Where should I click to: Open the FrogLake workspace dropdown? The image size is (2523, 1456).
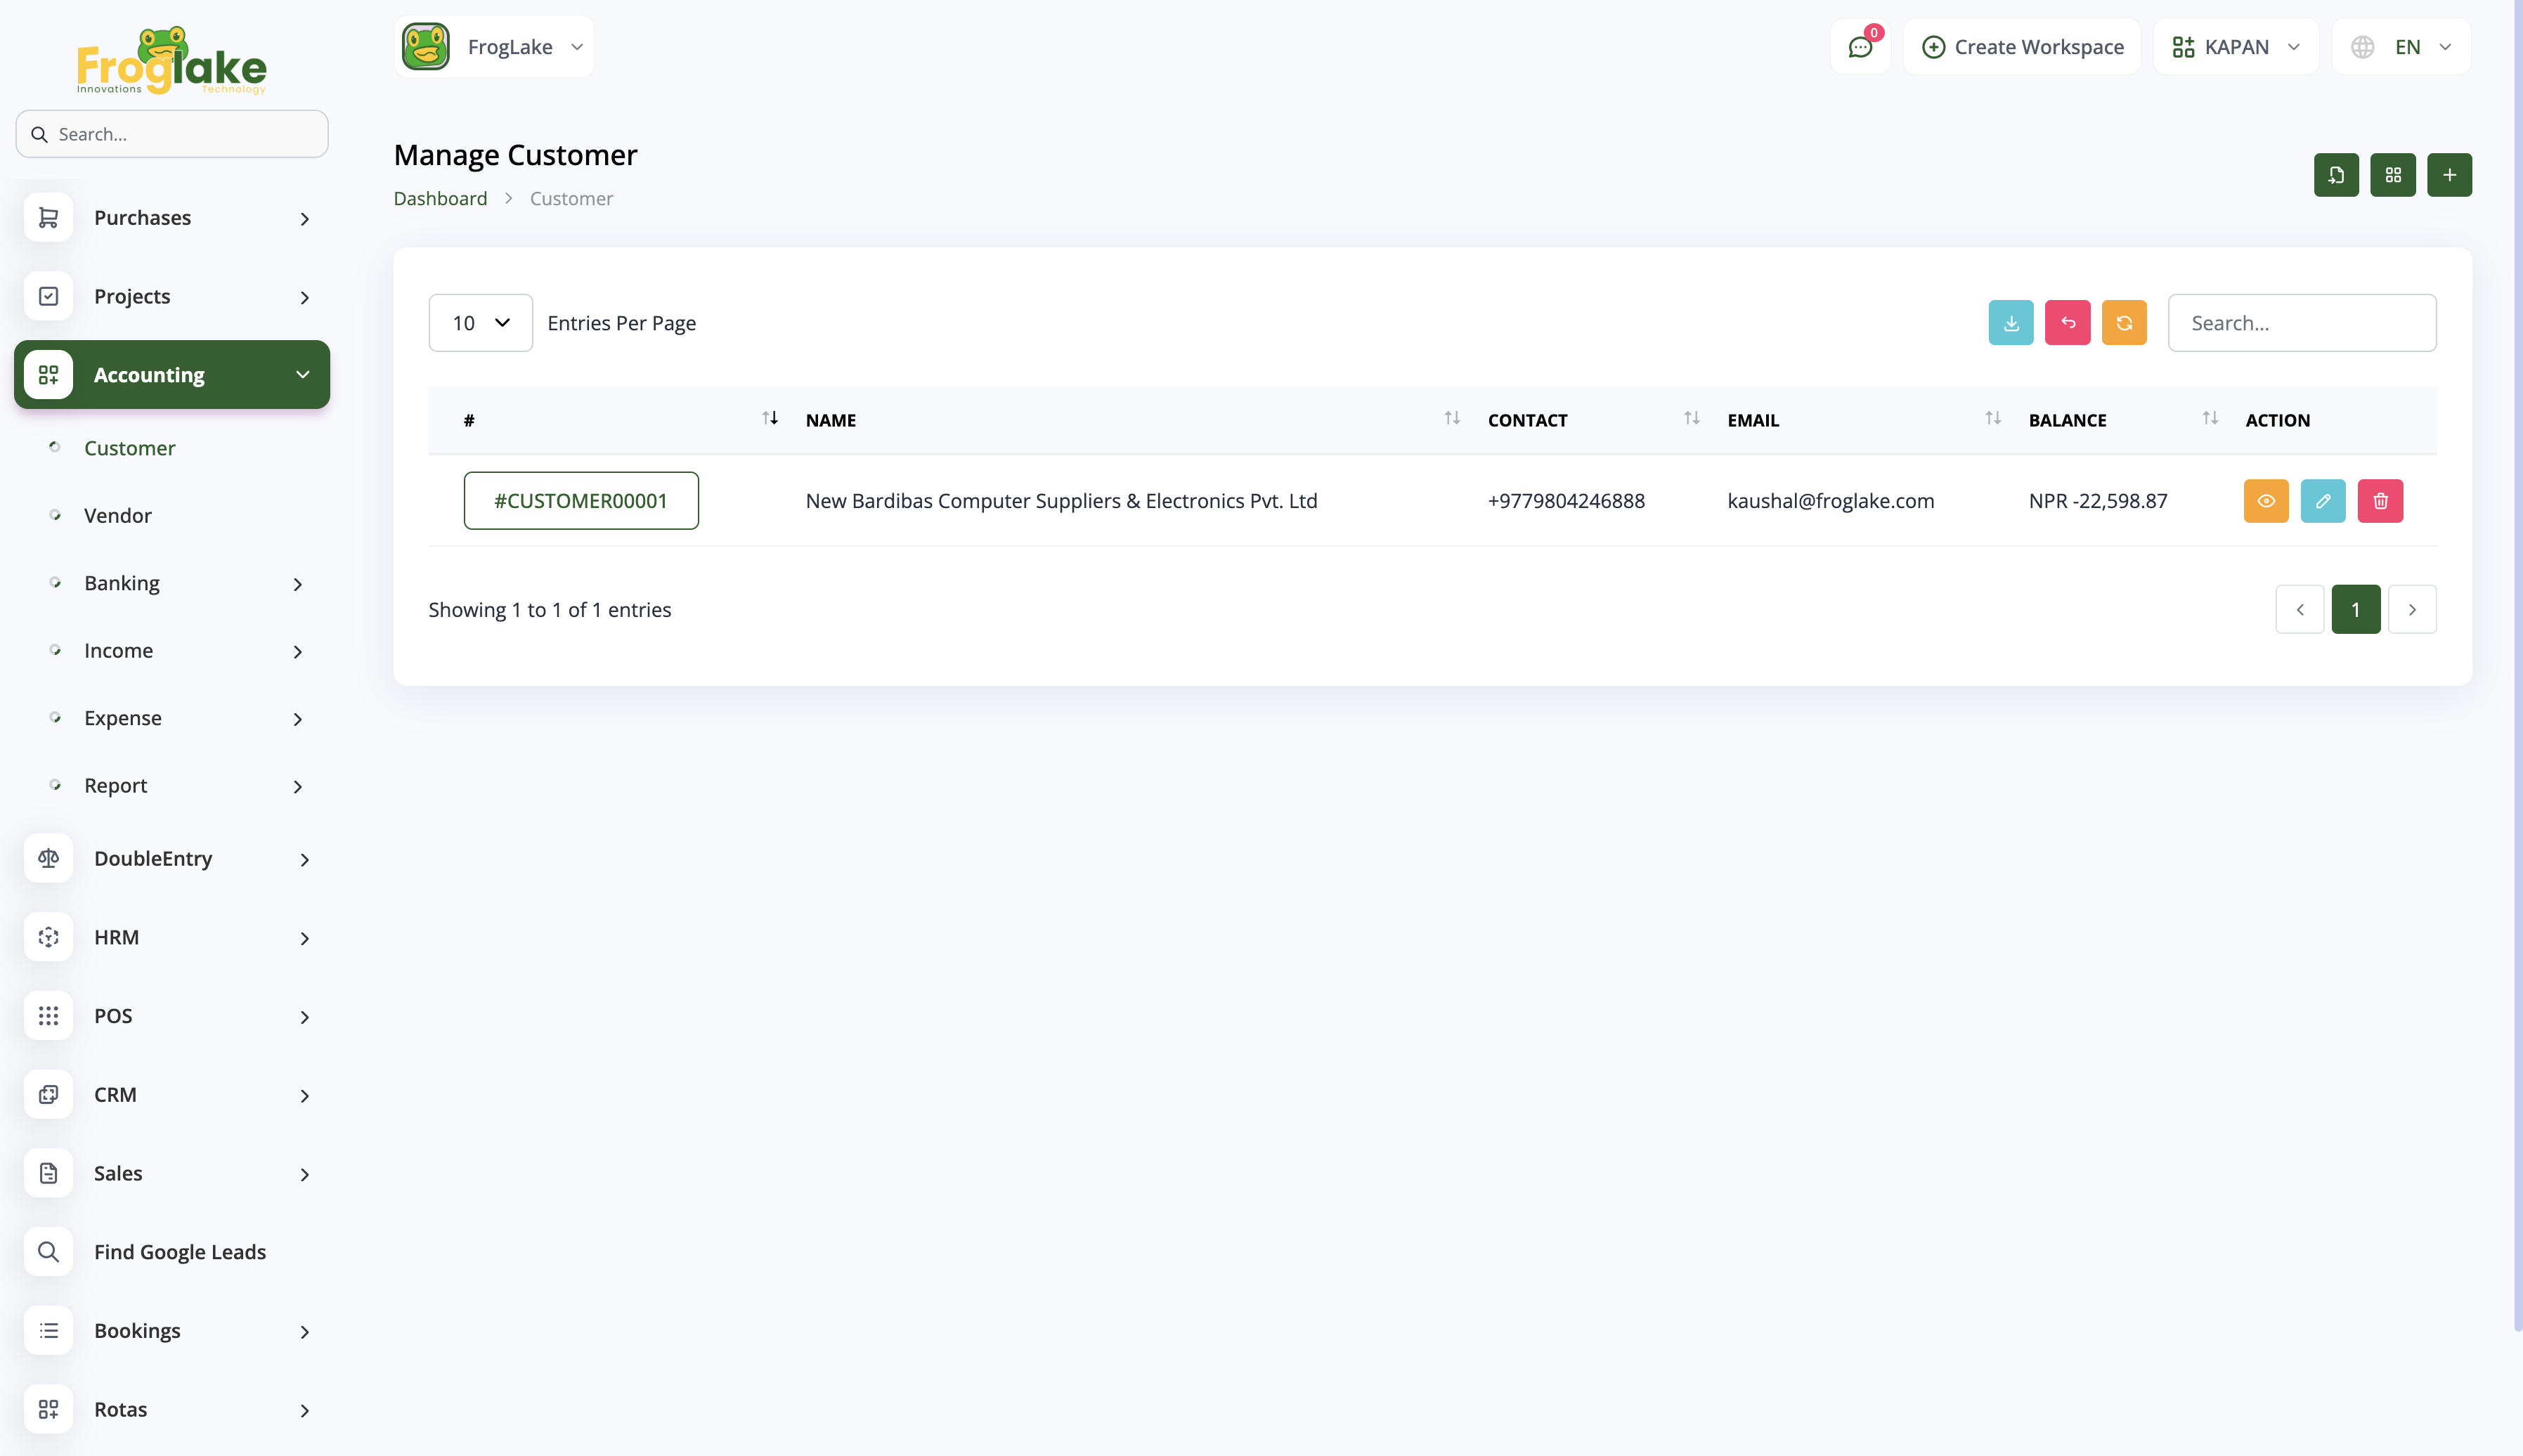(x=494, y=47)
